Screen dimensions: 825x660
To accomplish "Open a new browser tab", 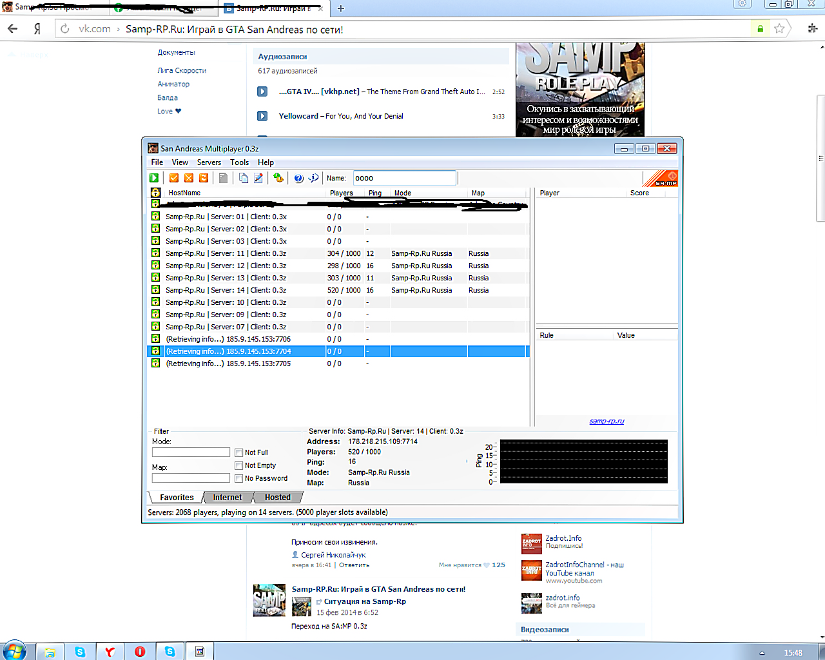I will pos(341,8).
